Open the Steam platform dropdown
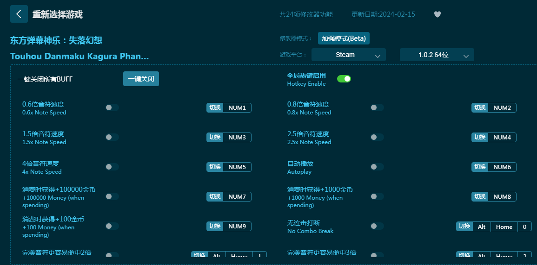The height and width of the screenshot is (265, 537). [349, 55]
